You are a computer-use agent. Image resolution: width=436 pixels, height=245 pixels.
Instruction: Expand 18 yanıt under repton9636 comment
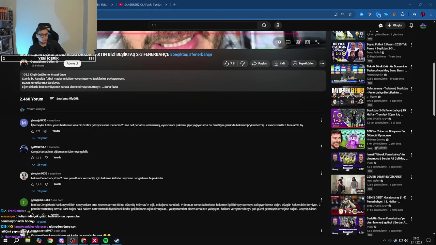click(x=40, y=191)
